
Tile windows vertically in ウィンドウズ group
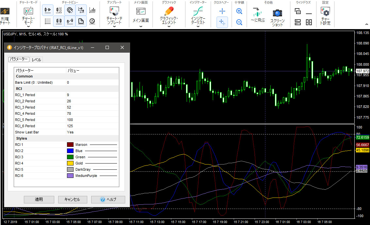[x=309, y=22]
